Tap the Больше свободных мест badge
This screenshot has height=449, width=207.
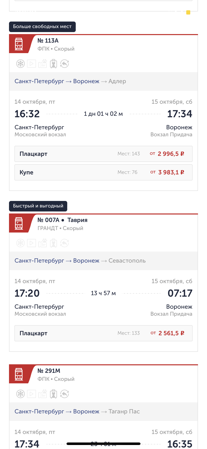click(42, 27)
